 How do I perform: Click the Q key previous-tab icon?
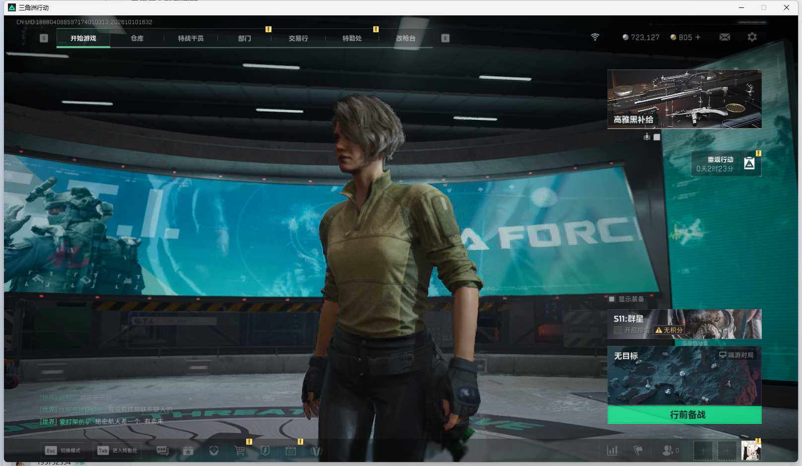[x=44, y=38]
